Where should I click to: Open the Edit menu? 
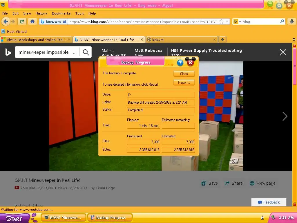pyautogui.click(x=16, y=13)
